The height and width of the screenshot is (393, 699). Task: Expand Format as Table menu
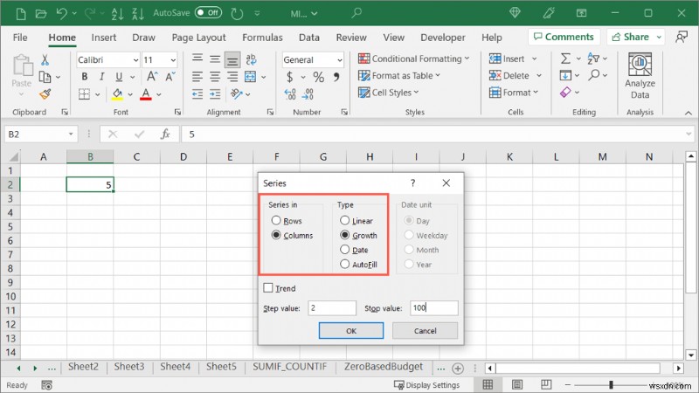coord(438,75)
